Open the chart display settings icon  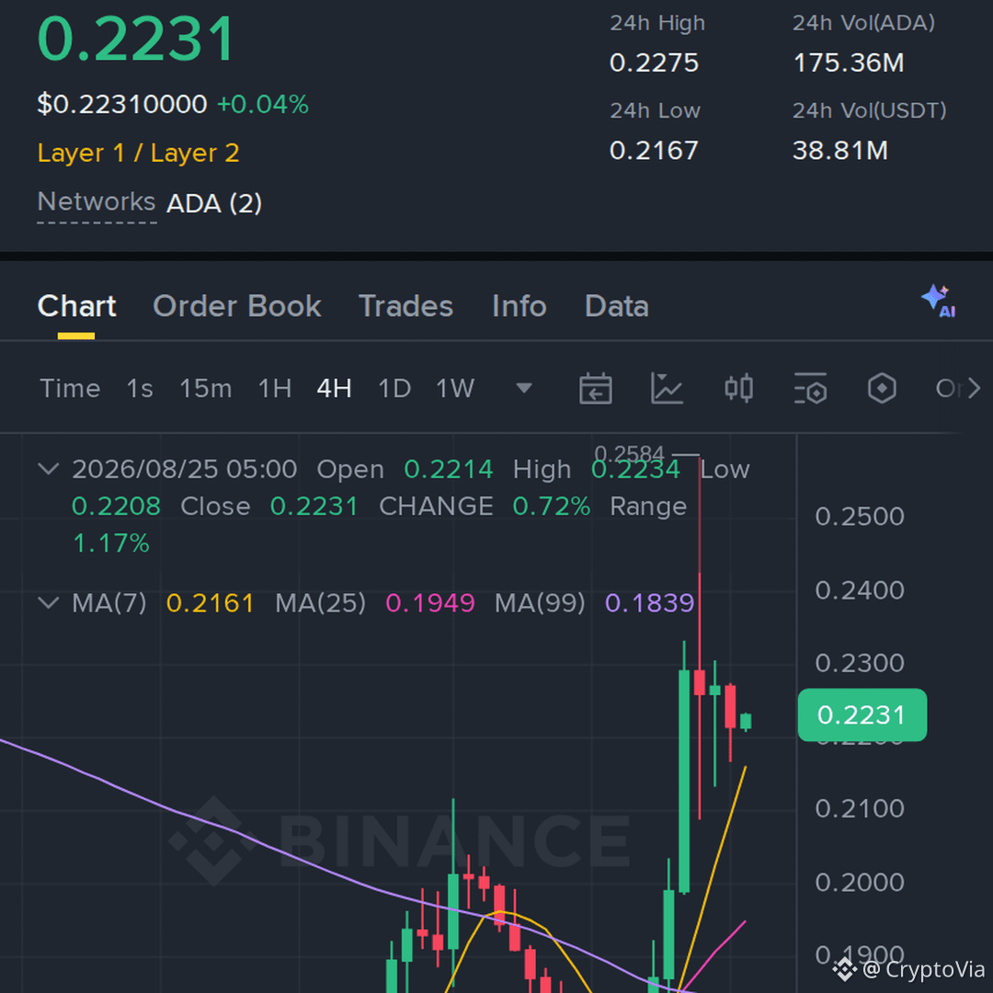[x=810, y=388]
